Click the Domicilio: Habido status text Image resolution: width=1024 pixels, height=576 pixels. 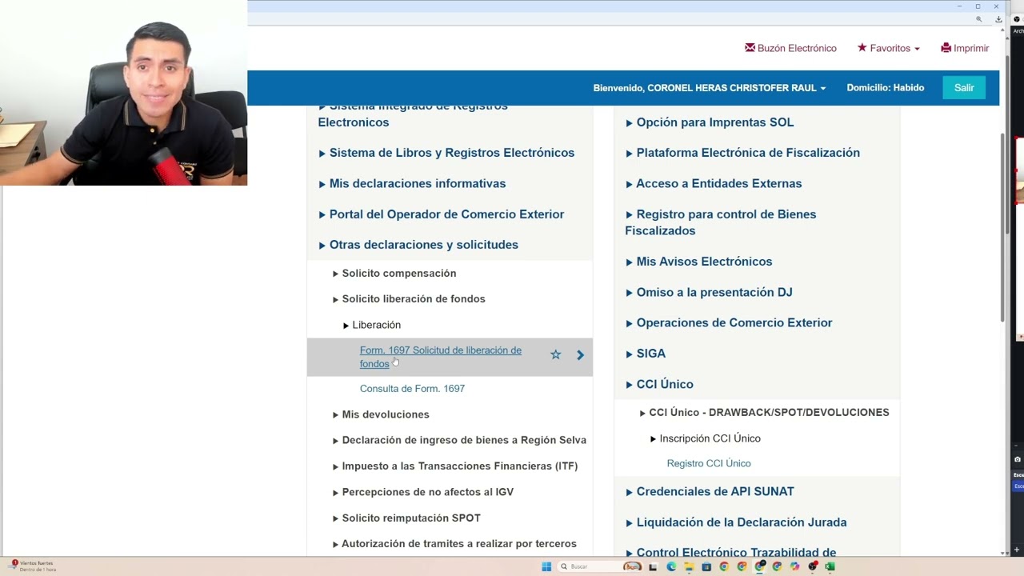click(886, 88)
